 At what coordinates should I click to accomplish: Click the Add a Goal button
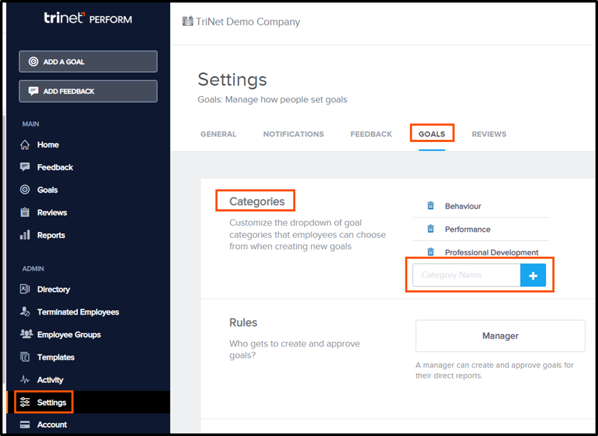(x=88, y=61)
